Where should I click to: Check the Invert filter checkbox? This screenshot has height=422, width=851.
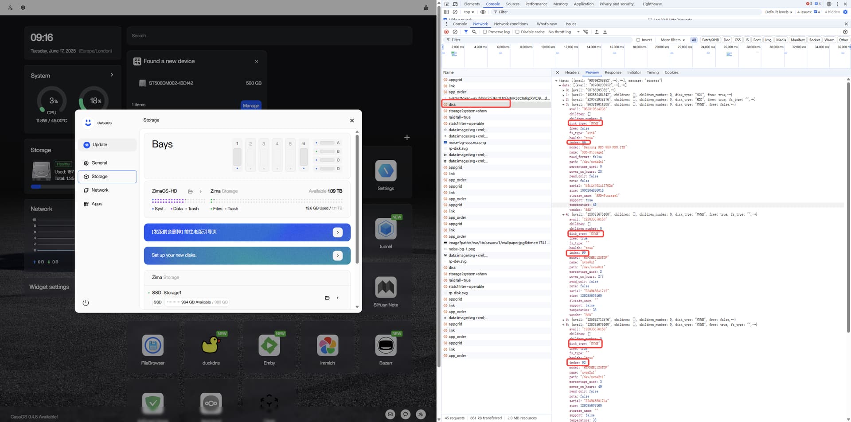tap(638, 40)
